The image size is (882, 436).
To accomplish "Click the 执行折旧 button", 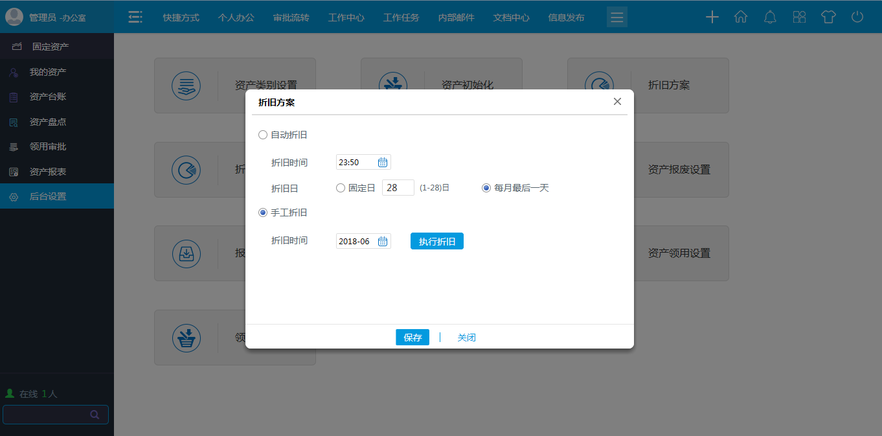I will coord(436,240).
